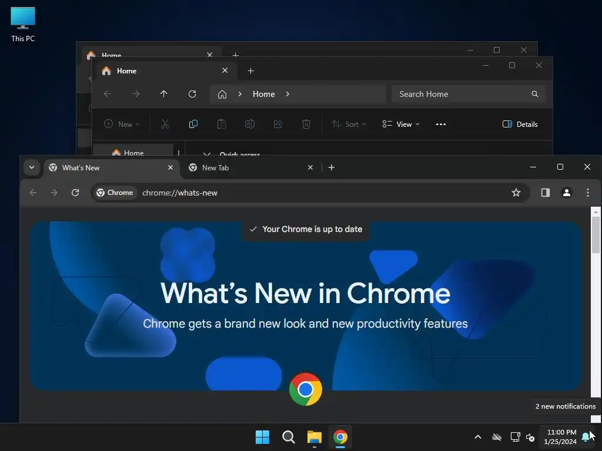Click File Explorer back arrow
The width and height of the screenshot is (602, 451).
pos(108,94)
